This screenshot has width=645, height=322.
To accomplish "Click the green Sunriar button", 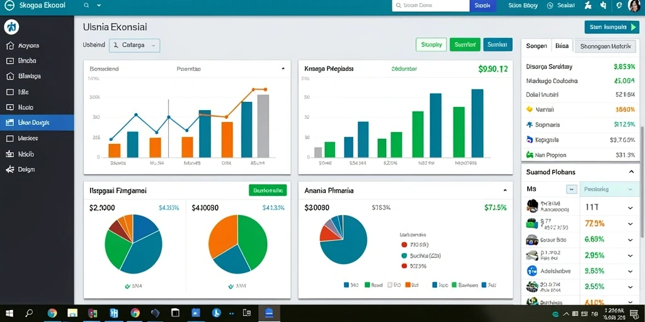I will (x=465, y=45).
